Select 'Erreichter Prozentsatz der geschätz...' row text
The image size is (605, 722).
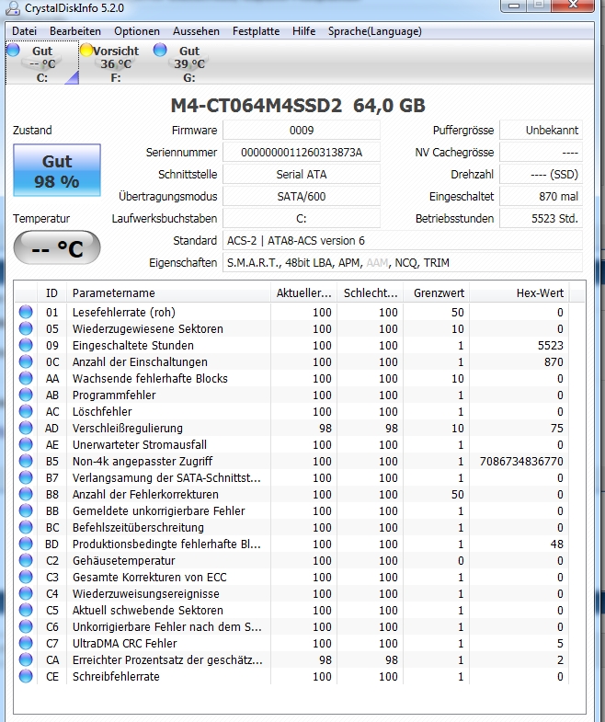(167, 659)
